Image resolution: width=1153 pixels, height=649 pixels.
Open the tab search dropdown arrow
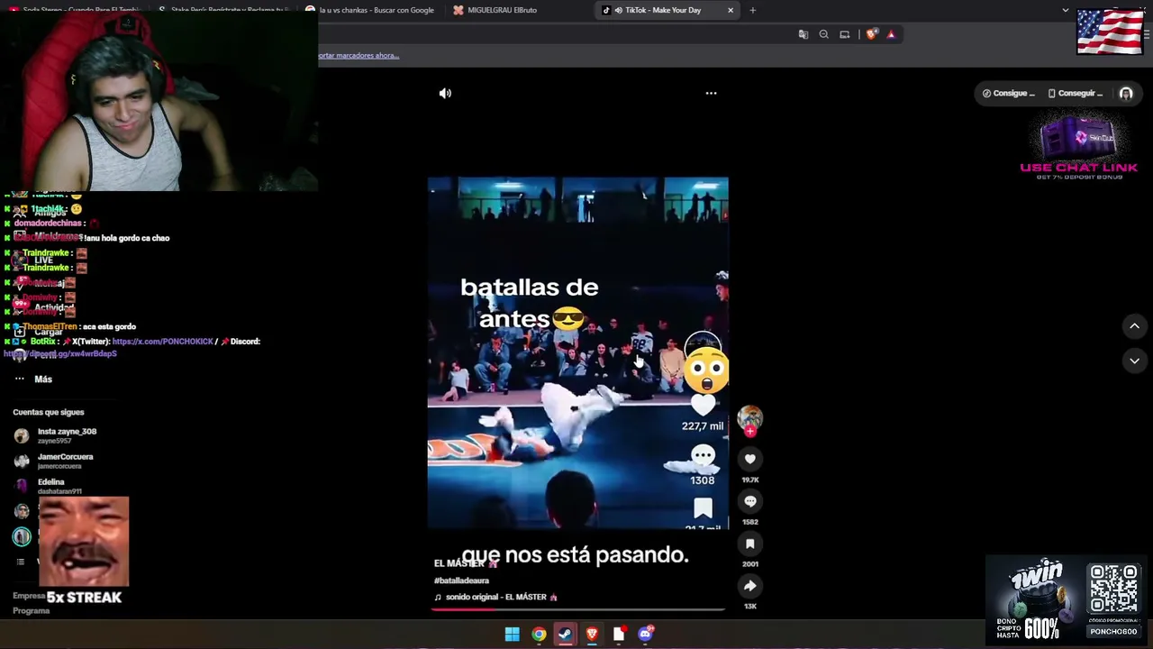click(x=1066, y=10)
